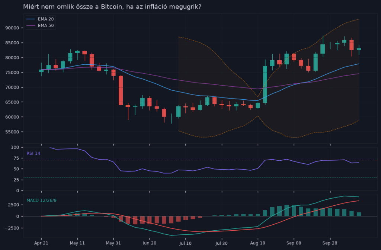Image resolution: width=381 pixels, height=250 pixels.
Task: Click the 85000 price axis label
Action: [x=12, y=43]
